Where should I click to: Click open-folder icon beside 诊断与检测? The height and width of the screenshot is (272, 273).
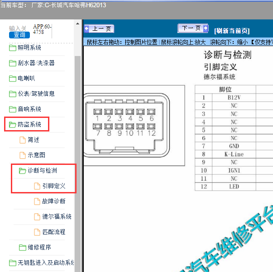(23, 171)
